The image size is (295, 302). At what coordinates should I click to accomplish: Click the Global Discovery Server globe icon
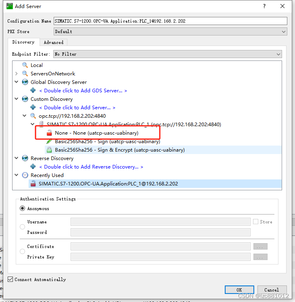coord(25,82)
